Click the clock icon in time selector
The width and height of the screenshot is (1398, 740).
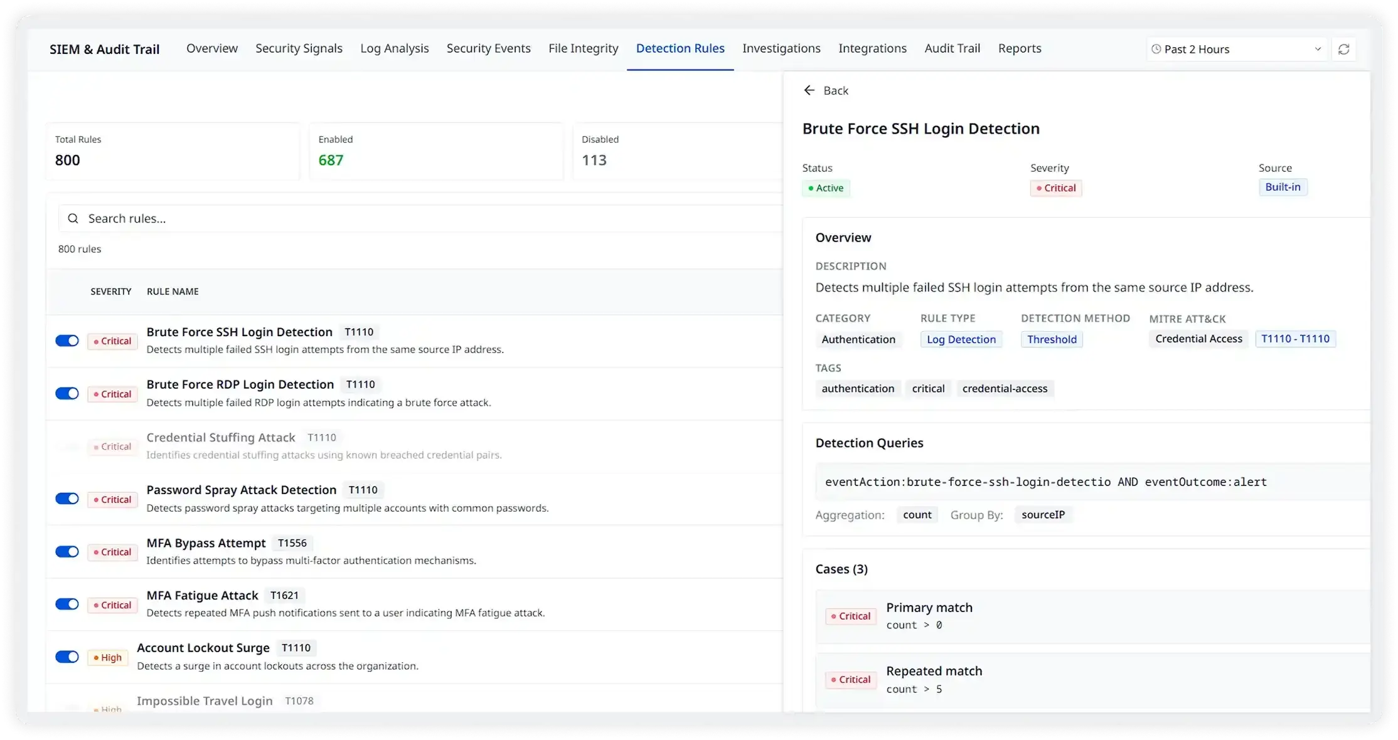(x=1156, y=49)
